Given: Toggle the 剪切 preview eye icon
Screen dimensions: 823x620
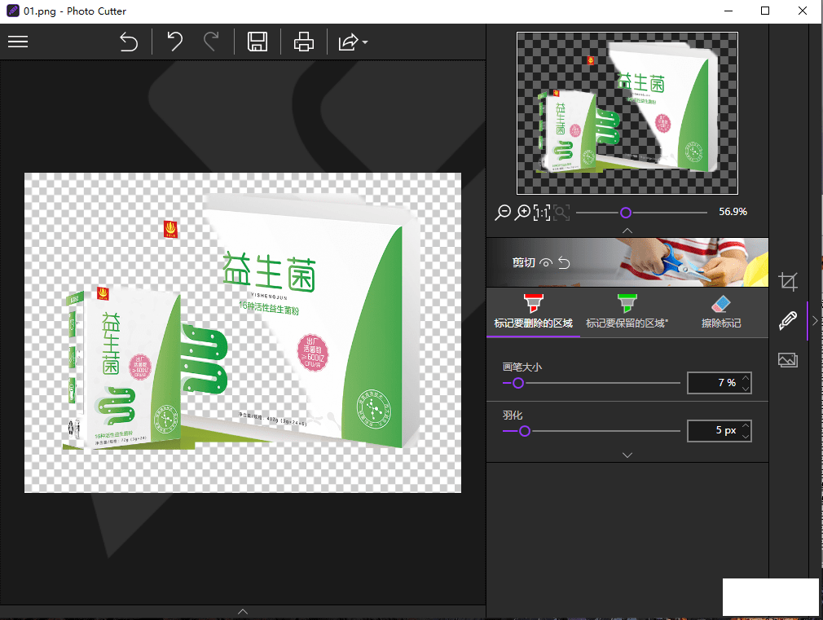Looking at the screenshot, I should (546, 263).
